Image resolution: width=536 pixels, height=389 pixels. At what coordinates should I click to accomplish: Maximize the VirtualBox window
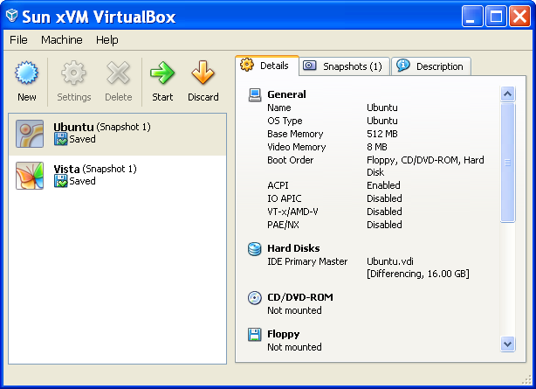tap(496, 16)
